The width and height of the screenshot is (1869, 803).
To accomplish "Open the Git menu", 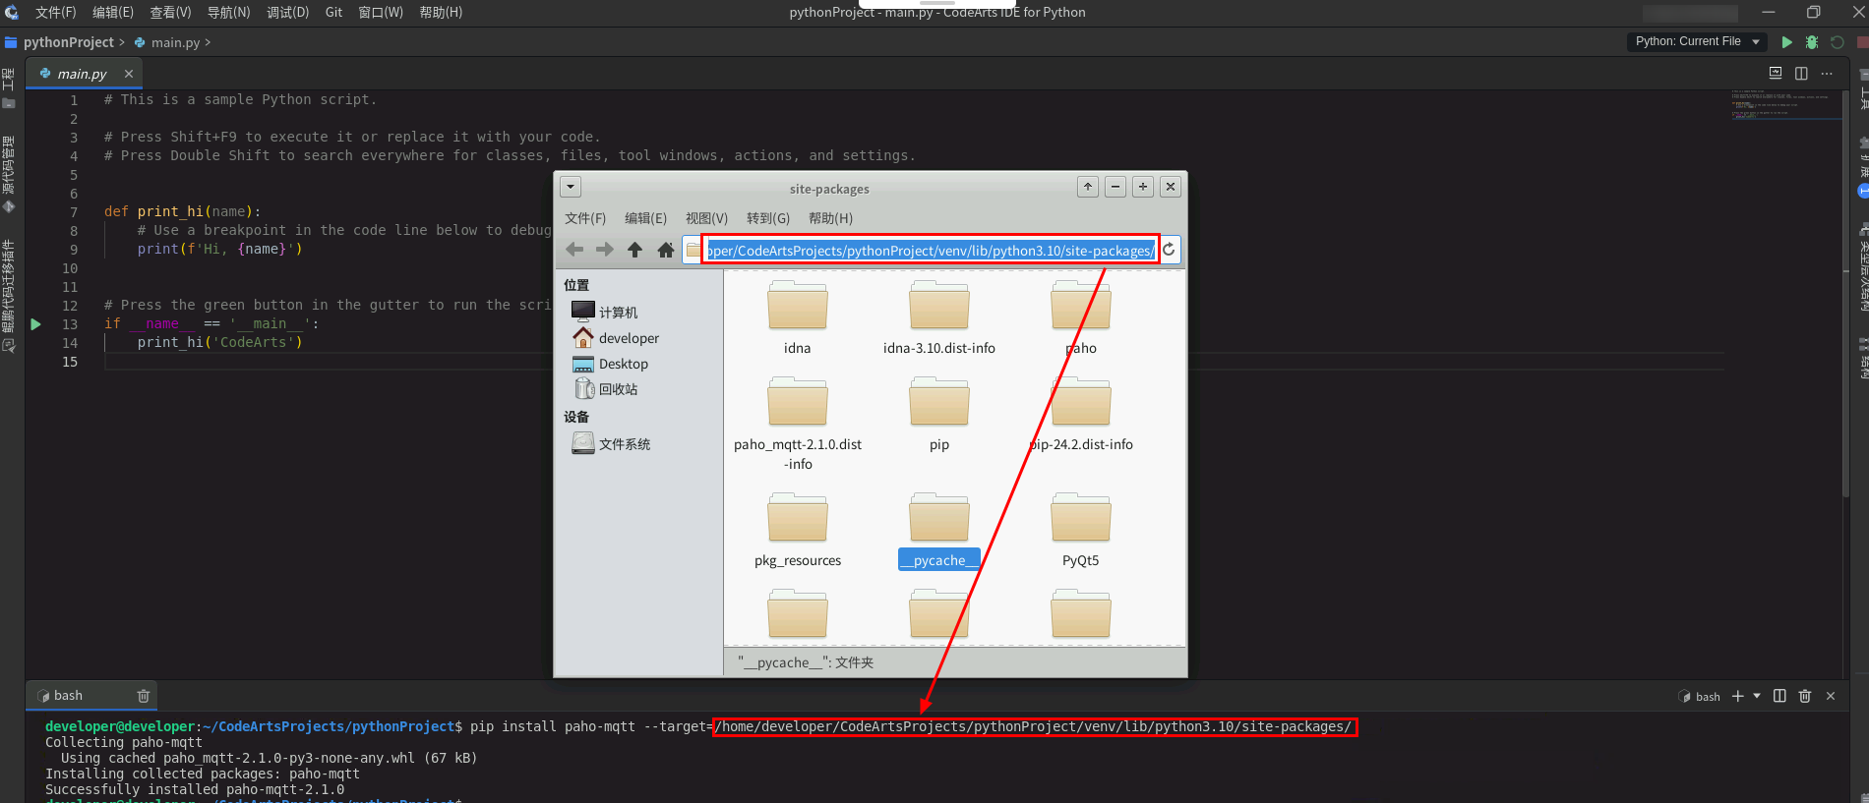I will pos(333,13).
